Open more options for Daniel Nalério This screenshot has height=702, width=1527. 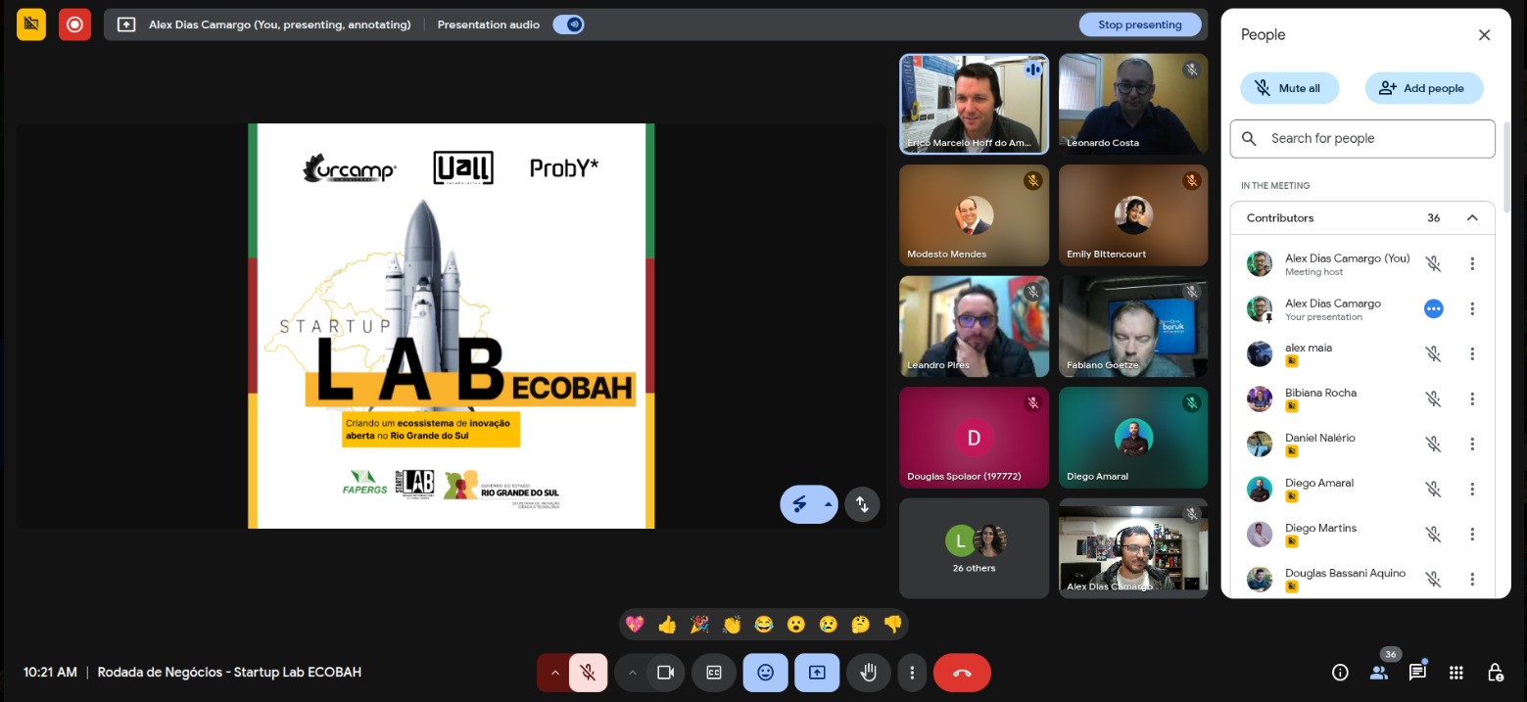pos(1472,444)
